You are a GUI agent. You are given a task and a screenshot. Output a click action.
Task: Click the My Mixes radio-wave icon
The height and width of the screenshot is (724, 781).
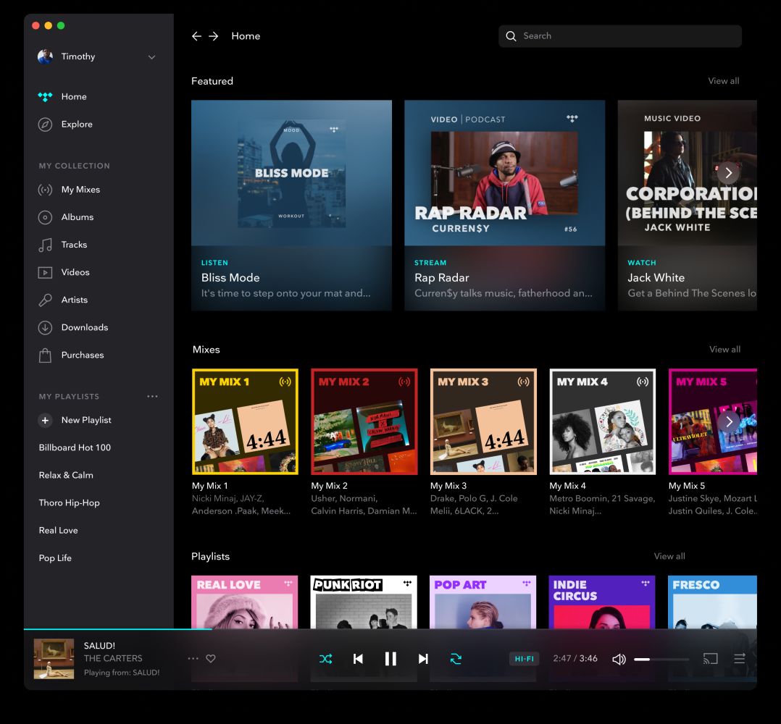click(x=45, y=190)
